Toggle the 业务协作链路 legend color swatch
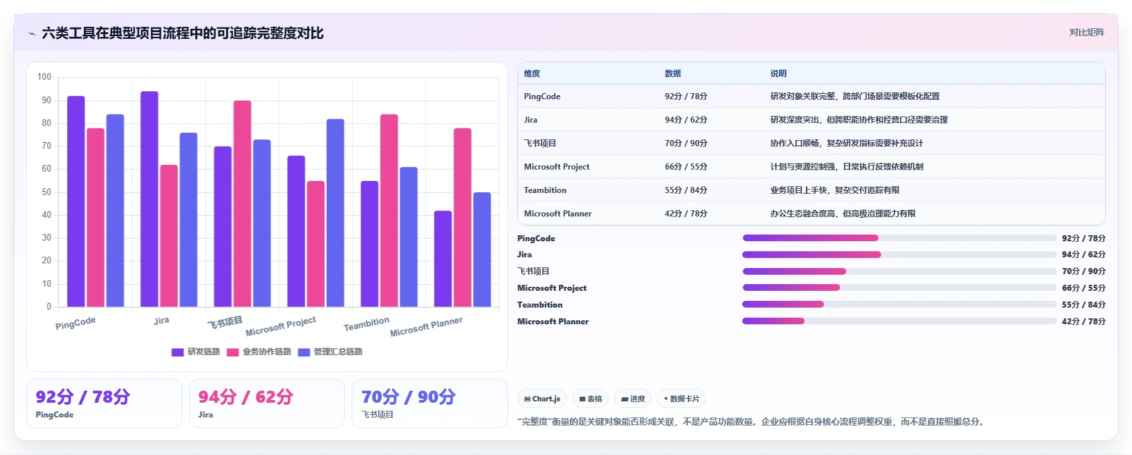Screen dimensions: 1132x455 [233, 352]
